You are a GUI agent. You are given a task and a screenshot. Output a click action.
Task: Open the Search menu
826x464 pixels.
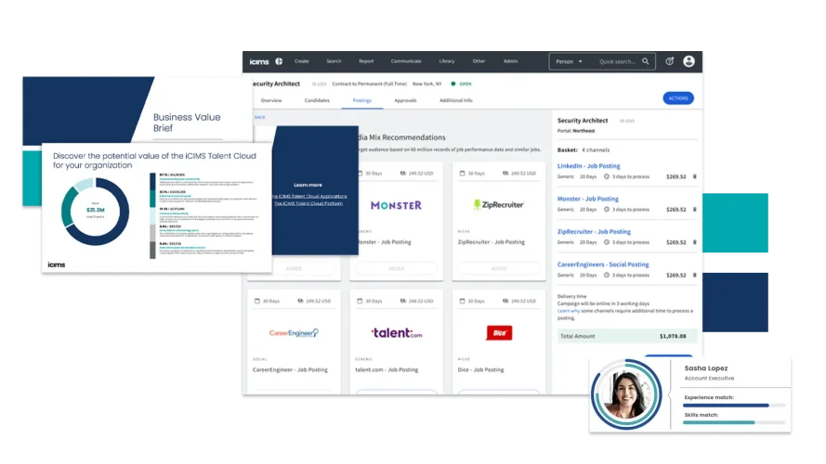[334, 61]
